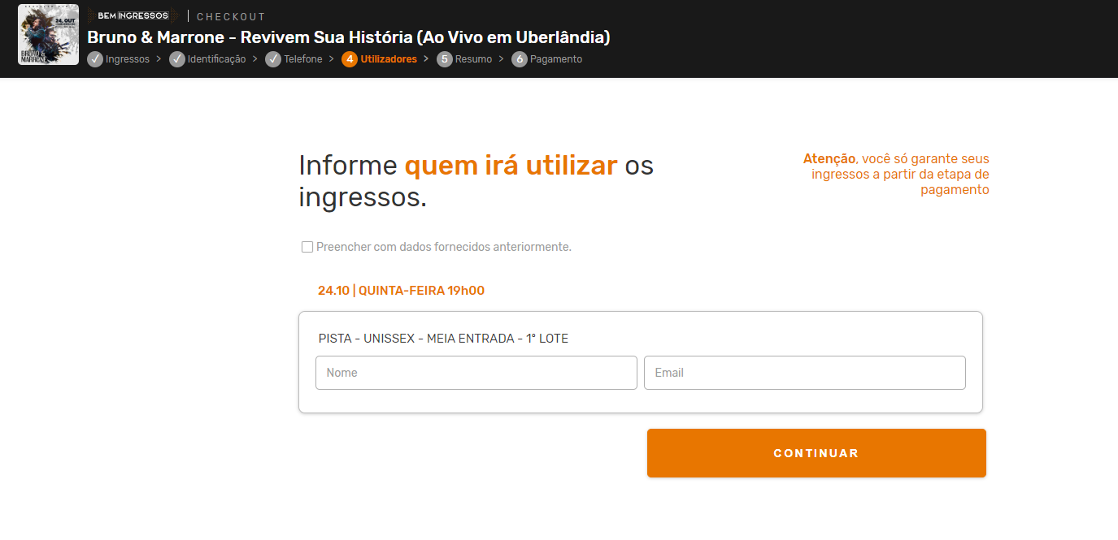Click the step 4 Utilizadores number badge

tap(350, 59)
